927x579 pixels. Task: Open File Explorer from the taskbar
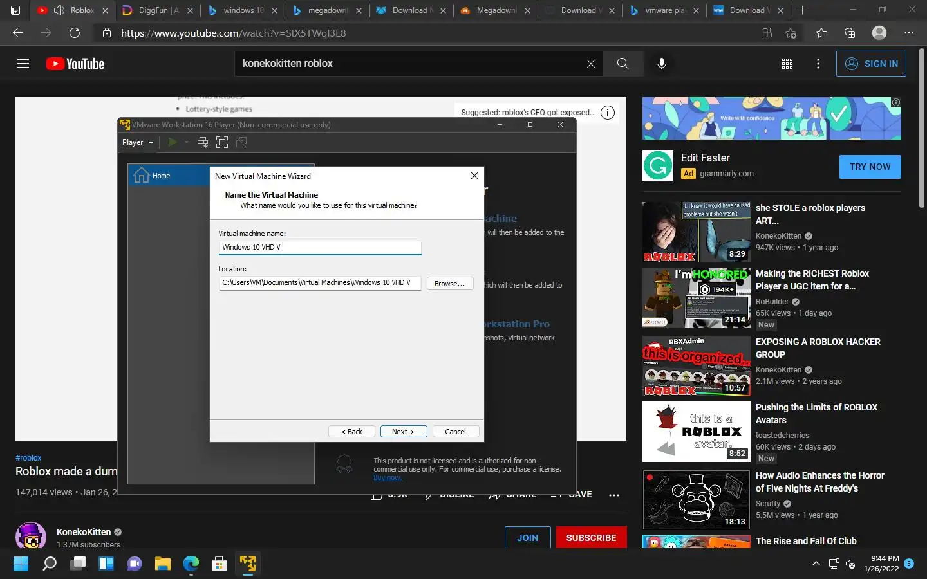(162, 564)
